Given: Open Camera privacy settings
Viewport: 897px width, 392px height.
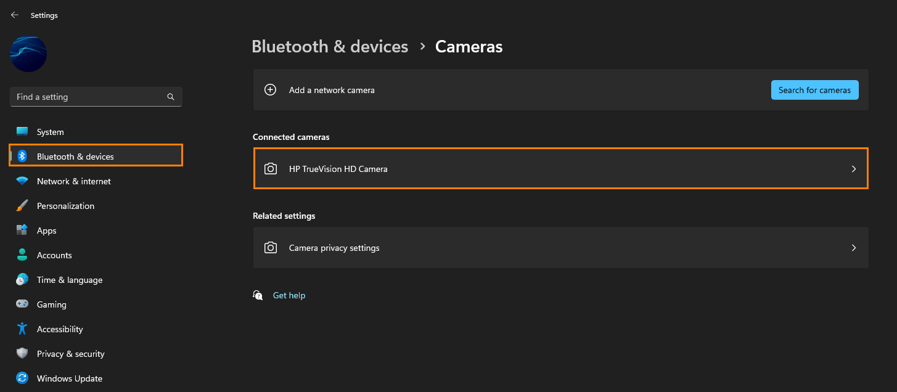Looking at the screenshot, I should pyautogui.click(x=560, y=248).
